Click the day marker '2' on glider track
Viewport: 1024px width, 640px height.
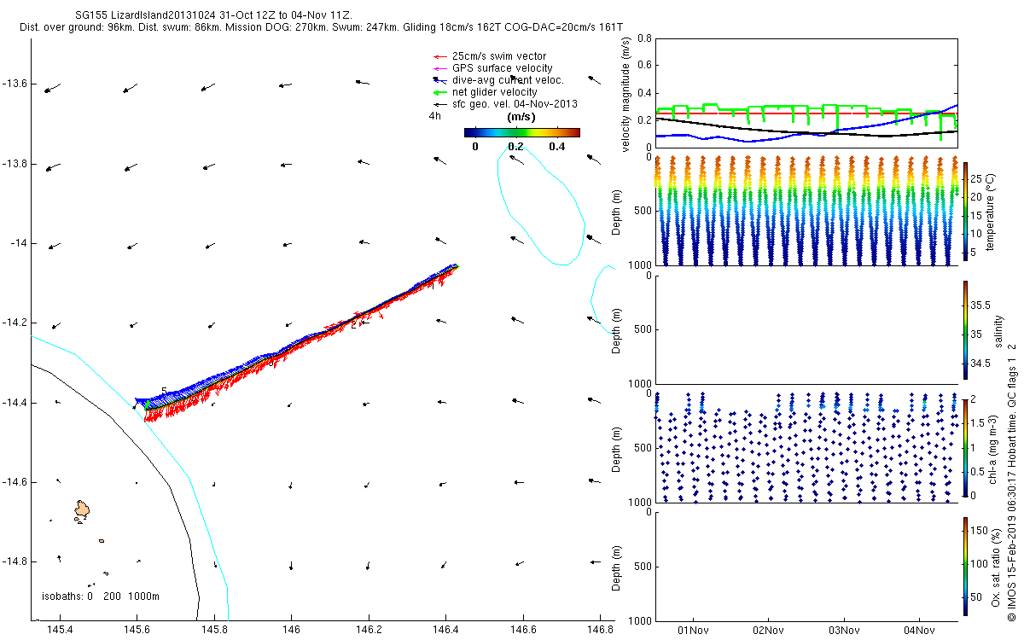tap(353, 324)
